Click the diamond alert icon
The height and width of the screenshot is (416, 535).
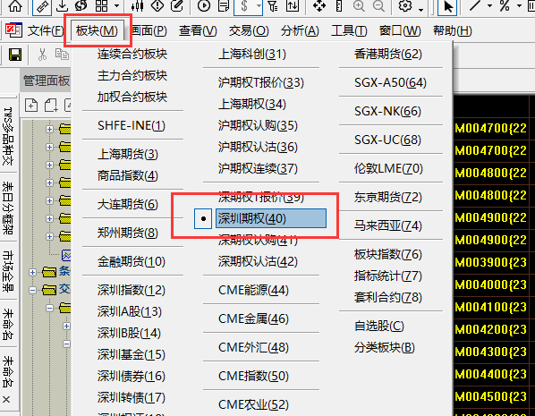click(157, 5)
